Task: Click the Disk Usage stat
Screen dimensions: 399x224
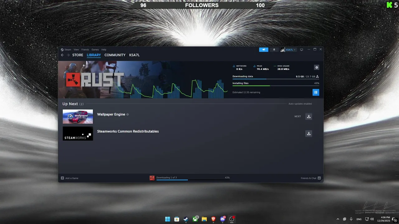Action: pos(281,68)
